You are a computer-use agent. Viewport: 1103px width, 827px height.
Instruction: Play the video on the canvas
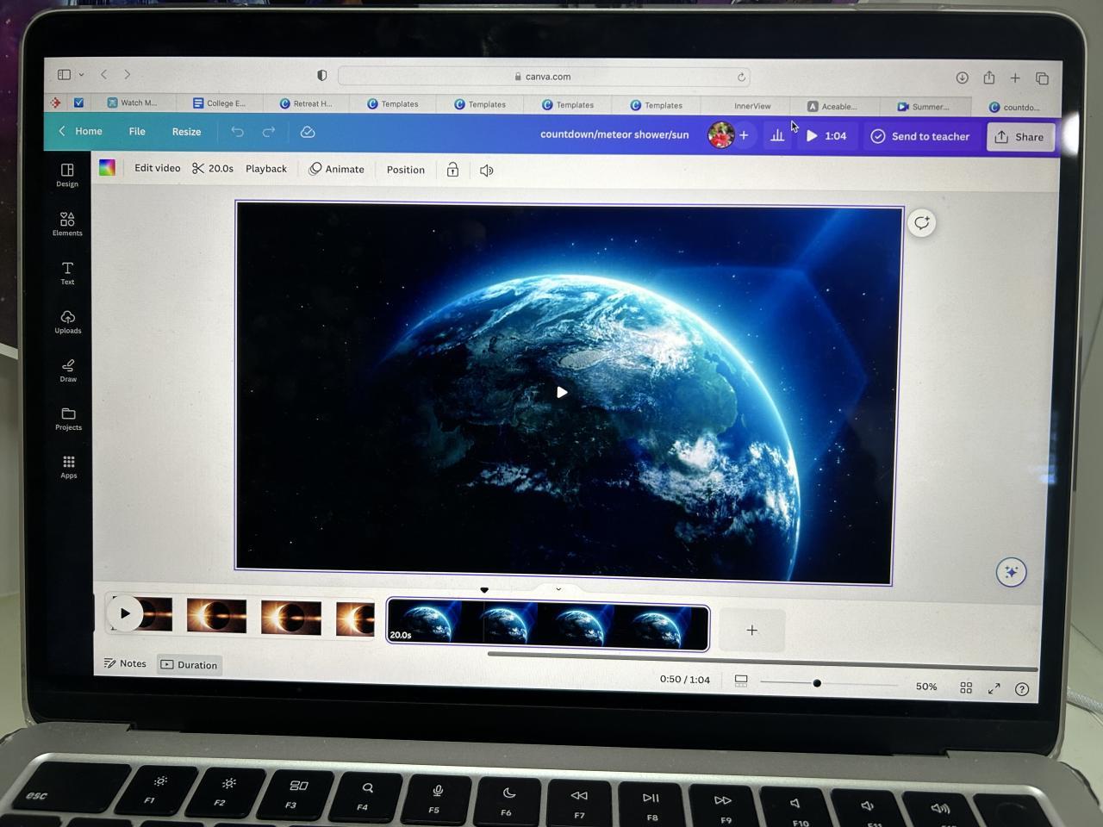562,392
